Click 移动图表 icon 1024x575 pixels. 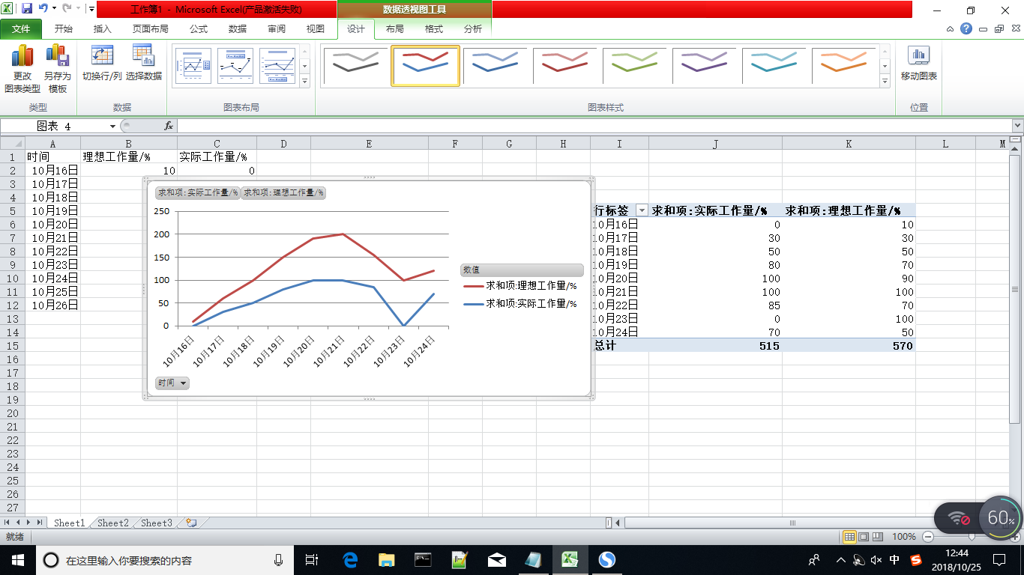(919, 63)
